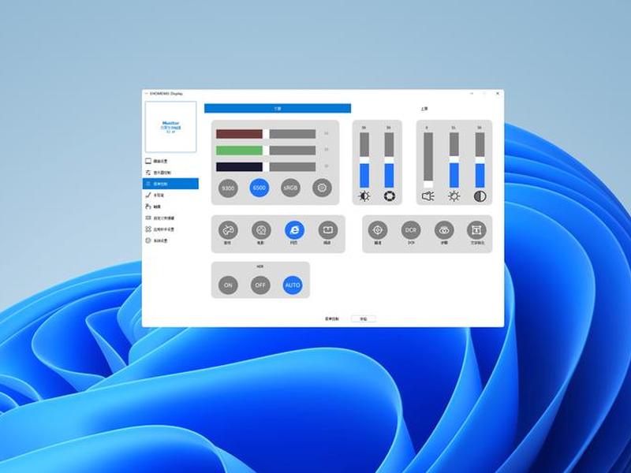Adjust the slider above the ring icon
Screen dimensions: 631x473
pyautogui.click(x=389, y=160)
